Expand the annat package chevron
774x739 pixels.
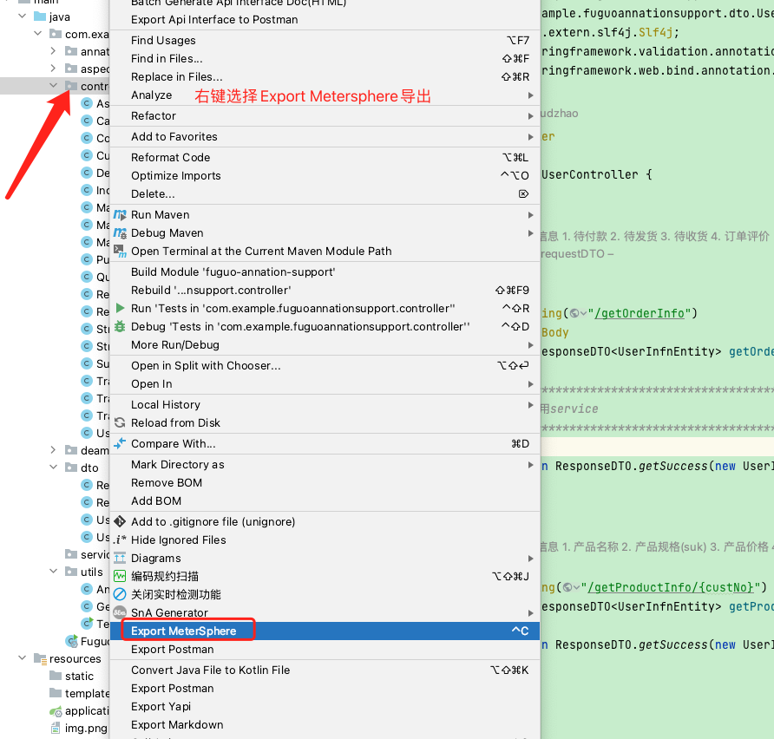(53, 51)
